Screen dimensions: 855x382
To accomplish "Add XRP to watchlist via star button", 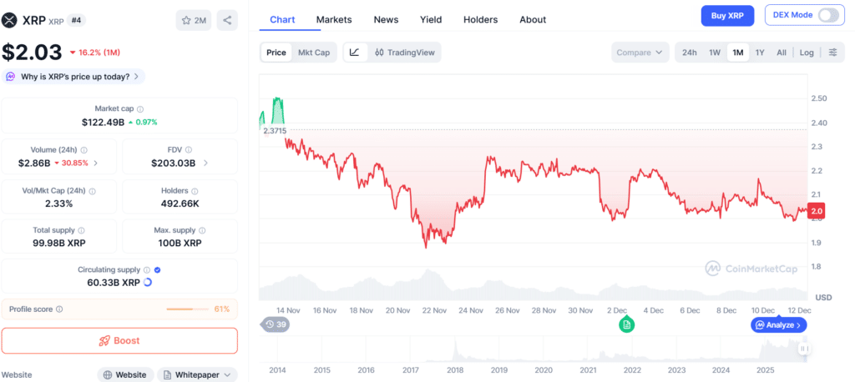I will pyautogui.click(x=194, y=21).
